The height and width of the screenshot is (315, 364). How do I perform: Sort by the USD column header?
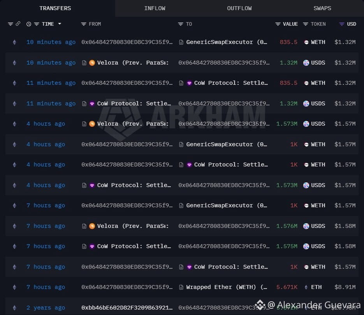pos(351,24)
